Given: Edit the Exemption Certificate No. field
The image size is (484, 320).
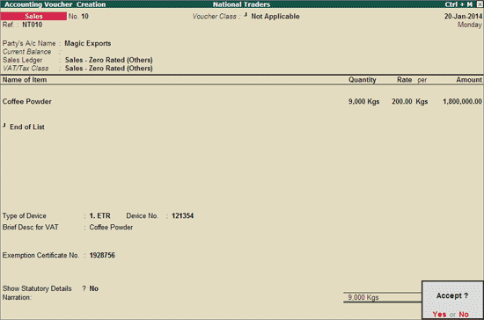Looking at the screenshot, I should pyautogui.click(x=102, y=255).
